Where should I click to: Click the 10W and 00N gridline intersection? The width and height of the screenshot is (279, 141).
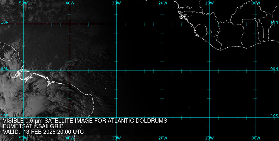pos(209,70)
